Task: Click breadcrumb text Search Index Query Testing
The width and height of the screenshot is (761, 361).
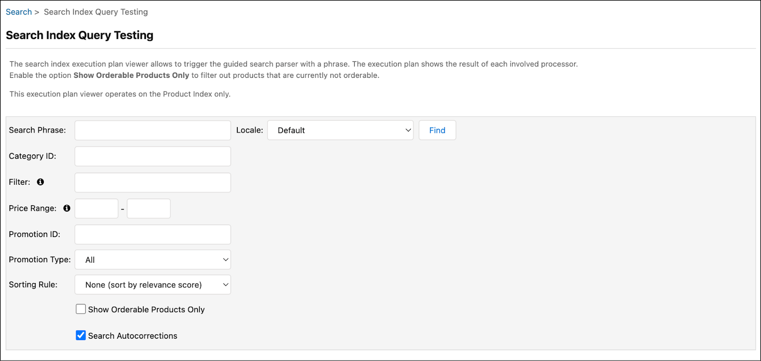Action: (x=96, y=12)
